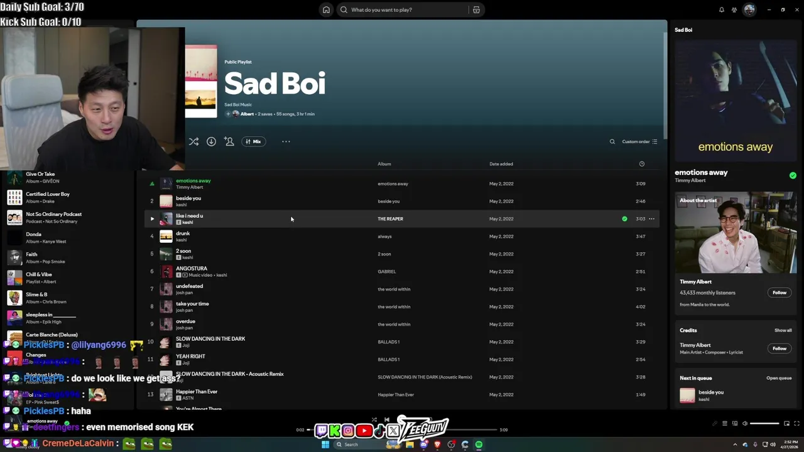Open more options for Sad Boi playlist
The width and height of the screenshot is (804, 452).
pos(286,142)
